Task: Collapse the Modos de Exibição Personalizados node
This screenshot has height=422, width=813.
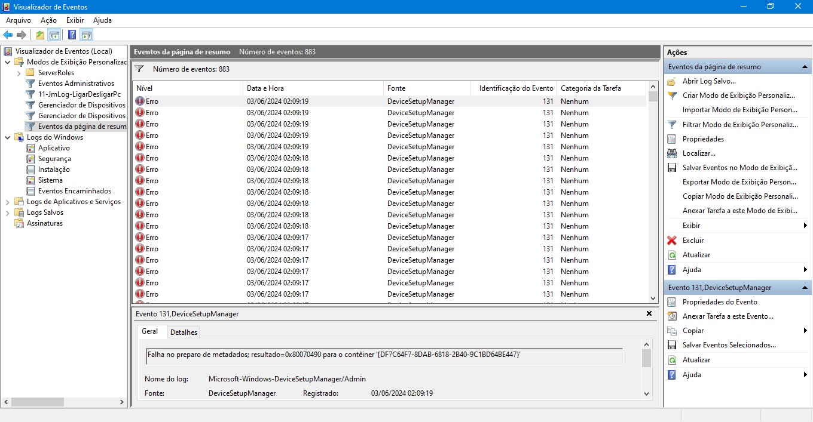Action: [7, 62]
